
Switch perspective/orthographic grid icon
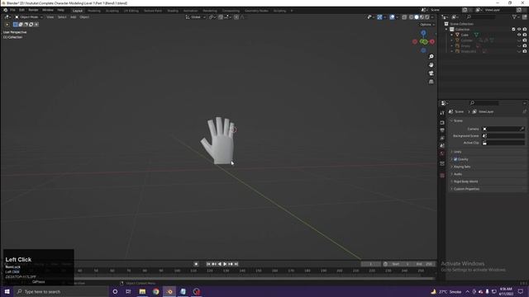[431, 82]
